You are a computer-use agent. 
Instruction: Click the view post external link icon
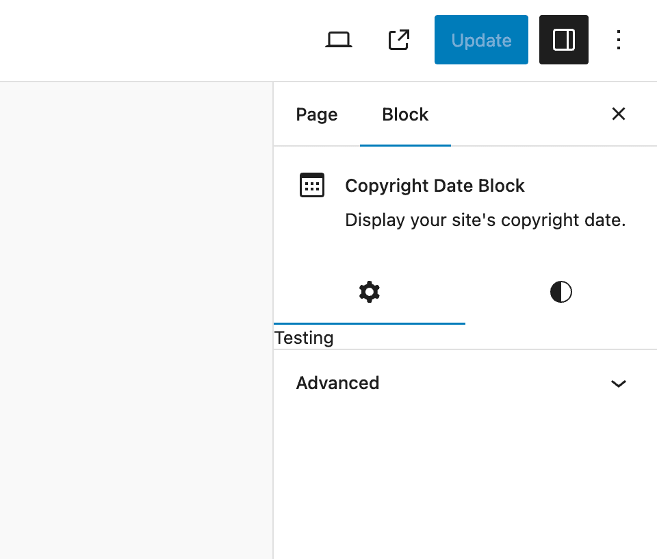point(398,40)
